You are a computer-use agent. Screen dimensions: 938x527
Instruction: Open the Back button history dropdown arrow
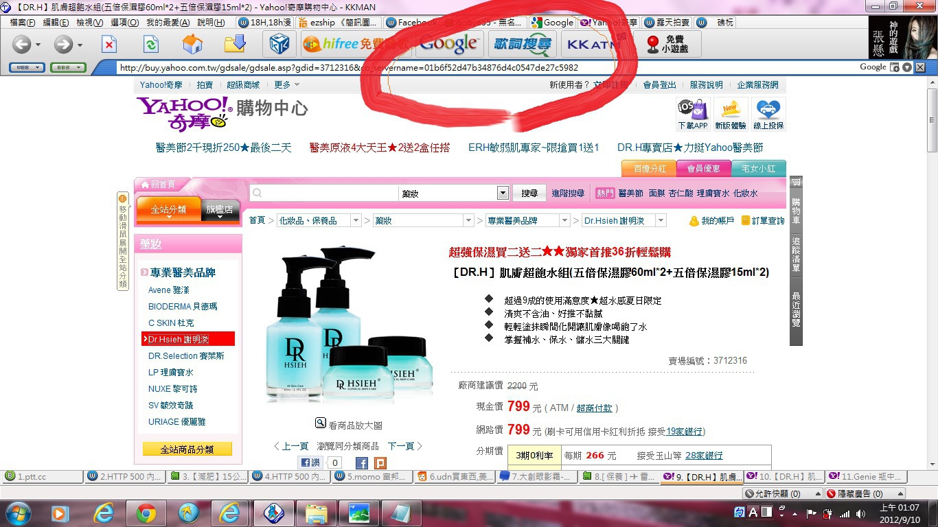pos(38,46)
